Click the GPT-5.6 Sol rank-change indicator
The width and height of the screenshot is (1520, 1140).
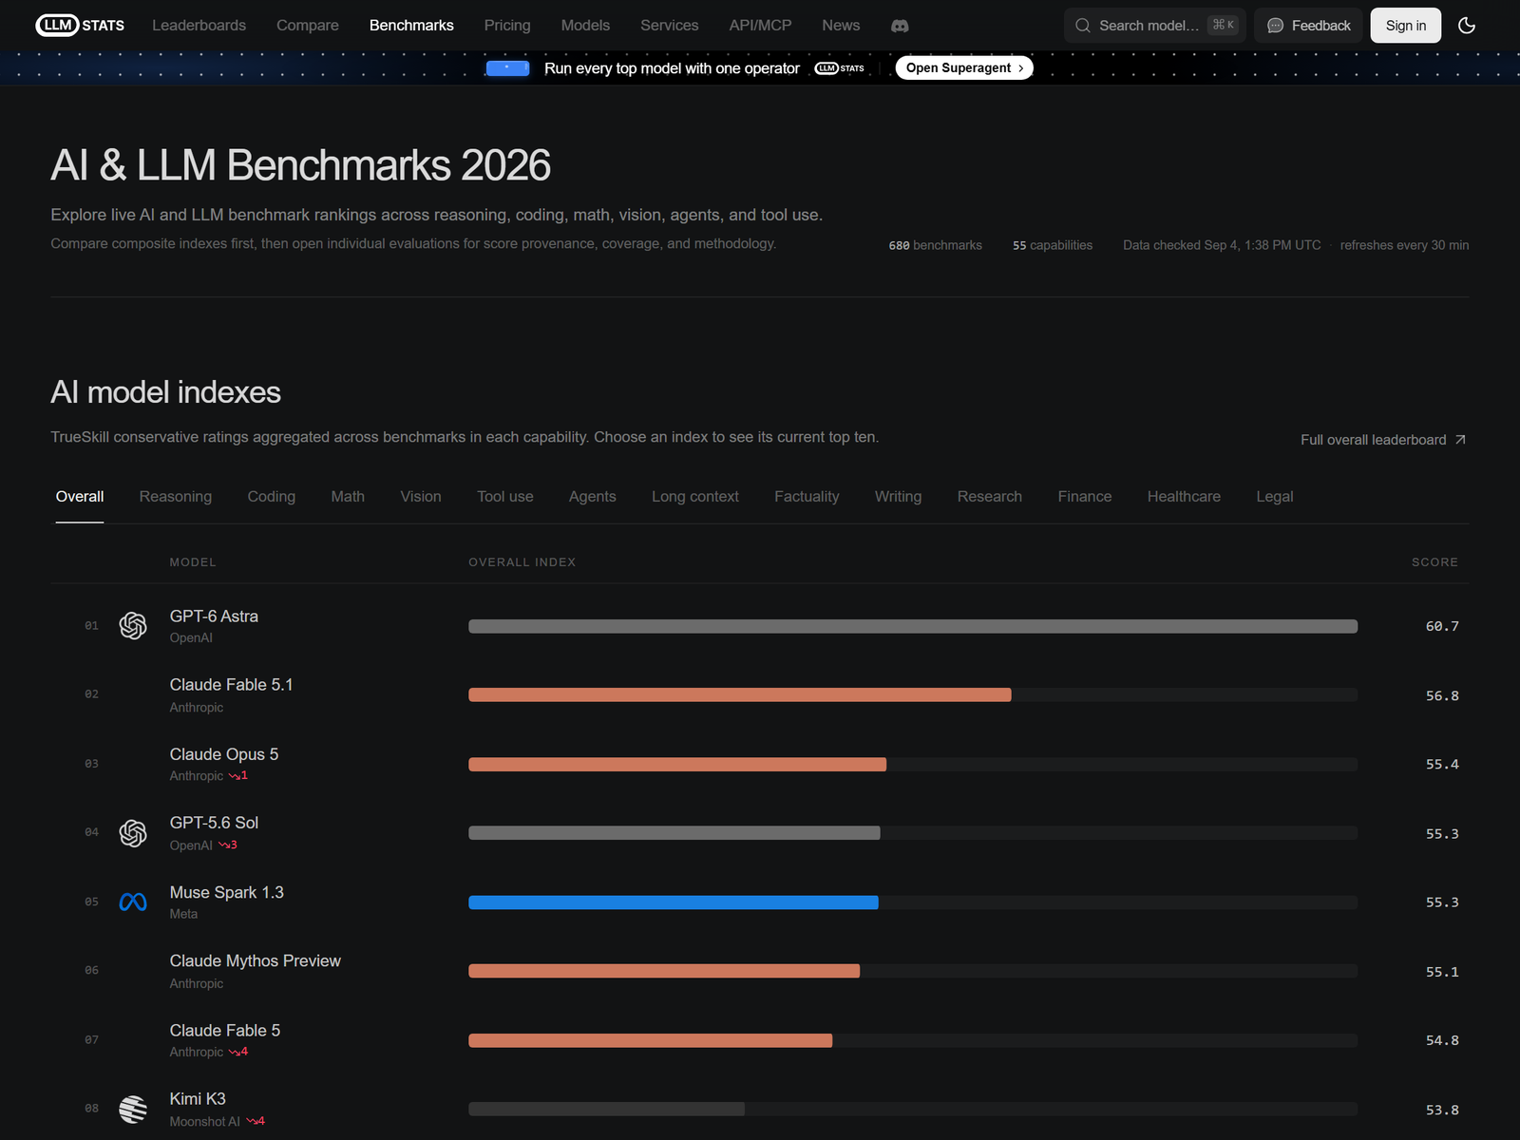click(228, 845)
